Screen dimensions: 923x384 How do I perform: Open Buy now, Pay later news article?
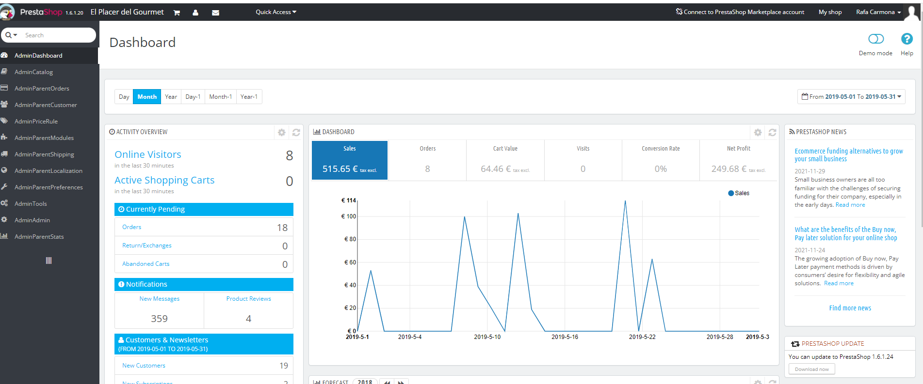coord(846,233)
